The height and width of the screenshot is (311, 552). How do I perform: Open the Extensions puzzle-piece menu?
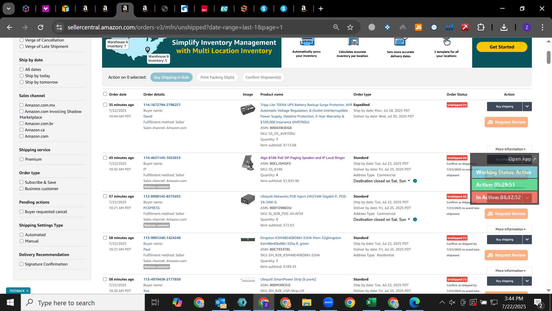coord(481,27)
